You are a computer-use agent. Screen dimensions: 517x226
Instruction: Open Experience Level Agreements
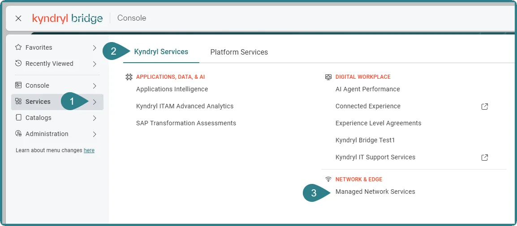point(379,123)
